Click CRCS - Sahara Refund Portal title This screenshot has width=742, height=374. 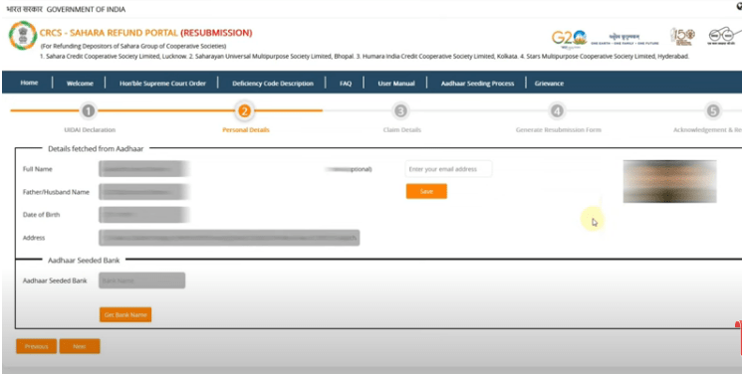[145, 33]
